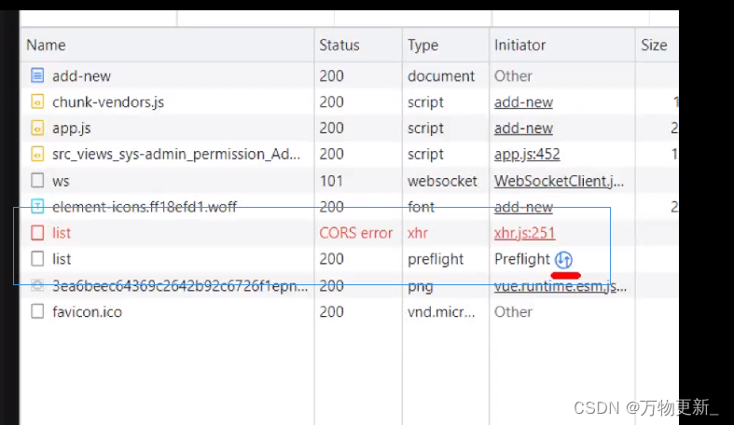Open xhr.js:251 initiator link

[525, 233]
